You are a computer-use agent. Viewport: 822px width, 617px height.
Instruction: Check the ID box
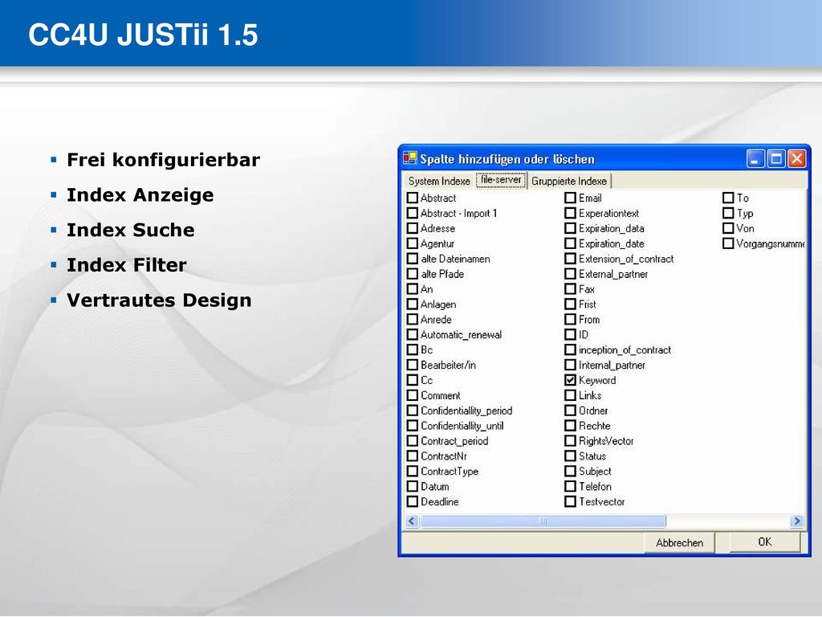[571, 335]
